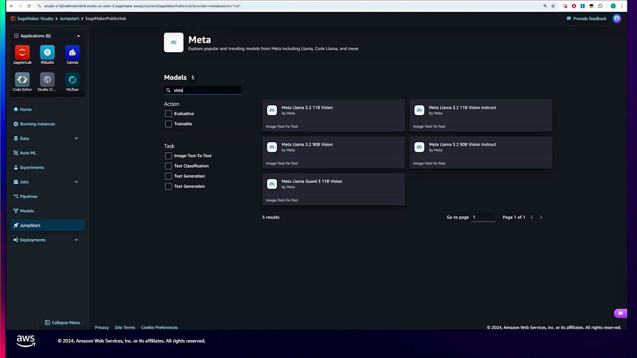The image size is (637, 358).
Task: Click the user profile avatar in the Studio header
Action: click(x=617, y=19)
